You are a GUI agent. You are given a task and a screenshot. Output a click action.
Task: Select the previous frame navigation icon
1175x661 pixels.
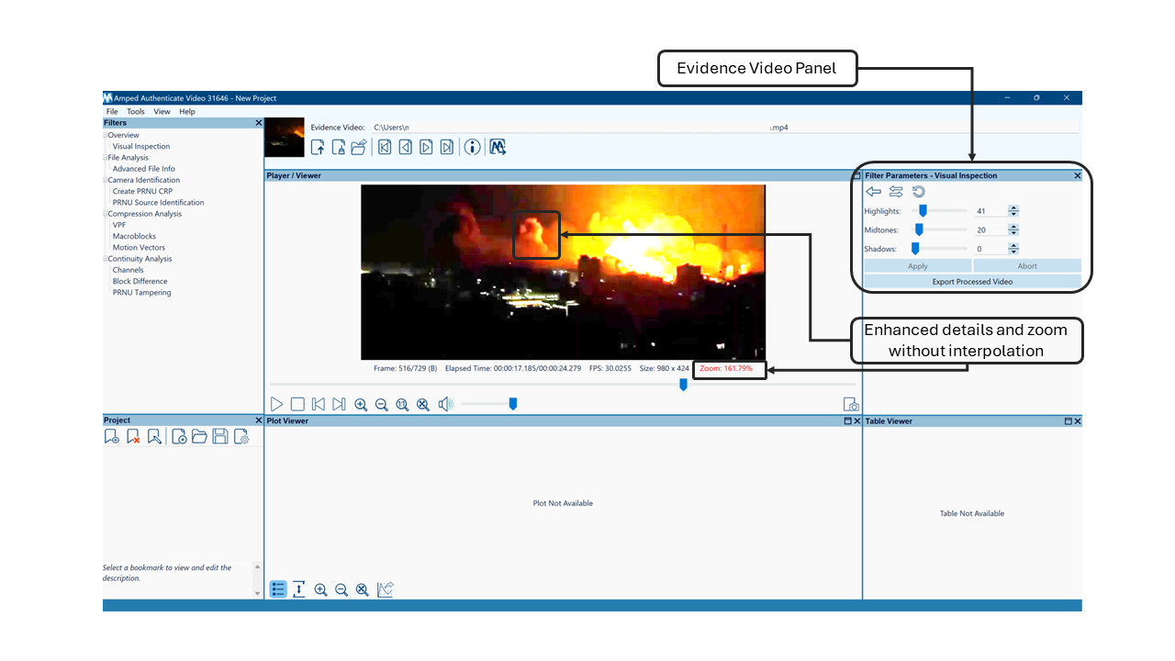(x=405, y=147)
